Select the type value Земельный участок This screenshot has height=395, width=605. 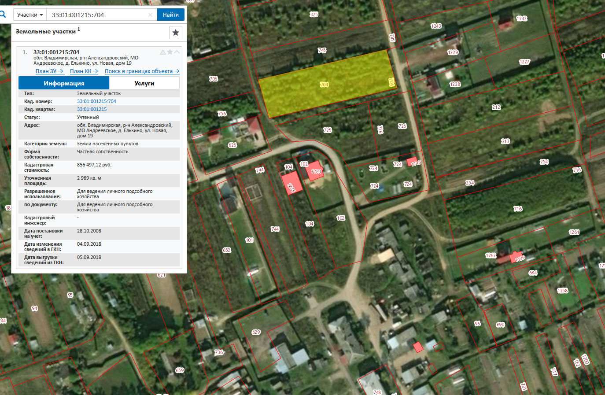pos(99,93)
